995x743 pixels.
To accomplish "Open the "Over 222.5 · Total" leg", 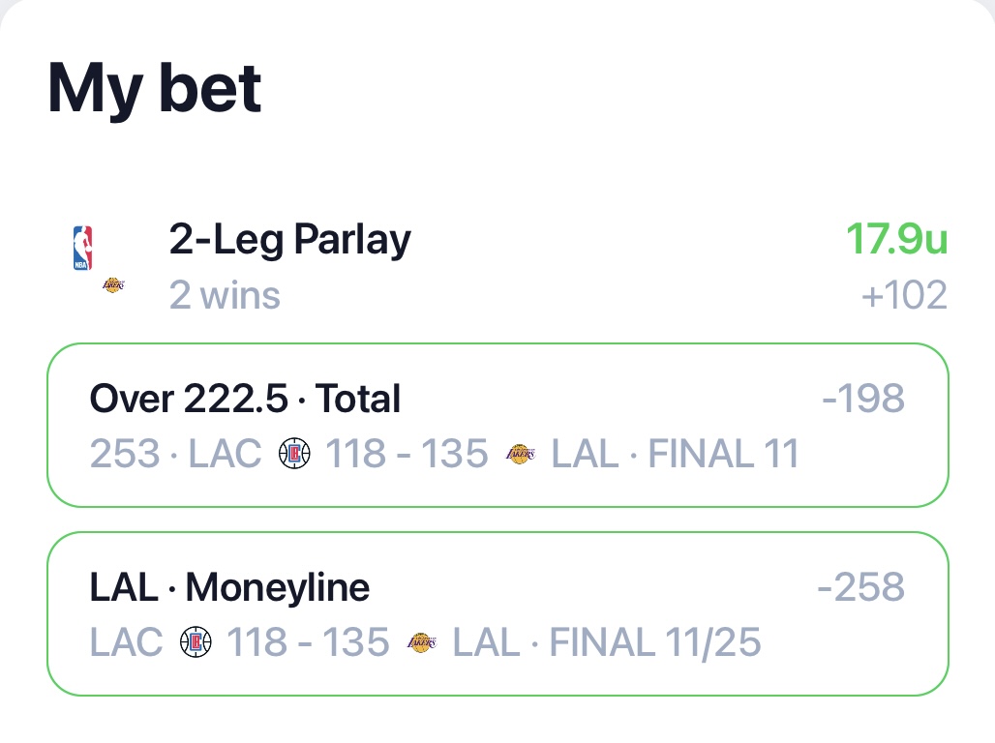I will [x=245, y=399].
